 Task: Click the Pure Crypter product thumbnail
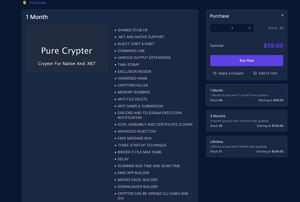tap(67, 48)
